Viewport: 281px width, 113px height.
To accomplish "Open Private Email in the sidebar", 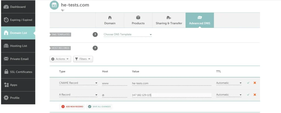I will click(18, 59).
